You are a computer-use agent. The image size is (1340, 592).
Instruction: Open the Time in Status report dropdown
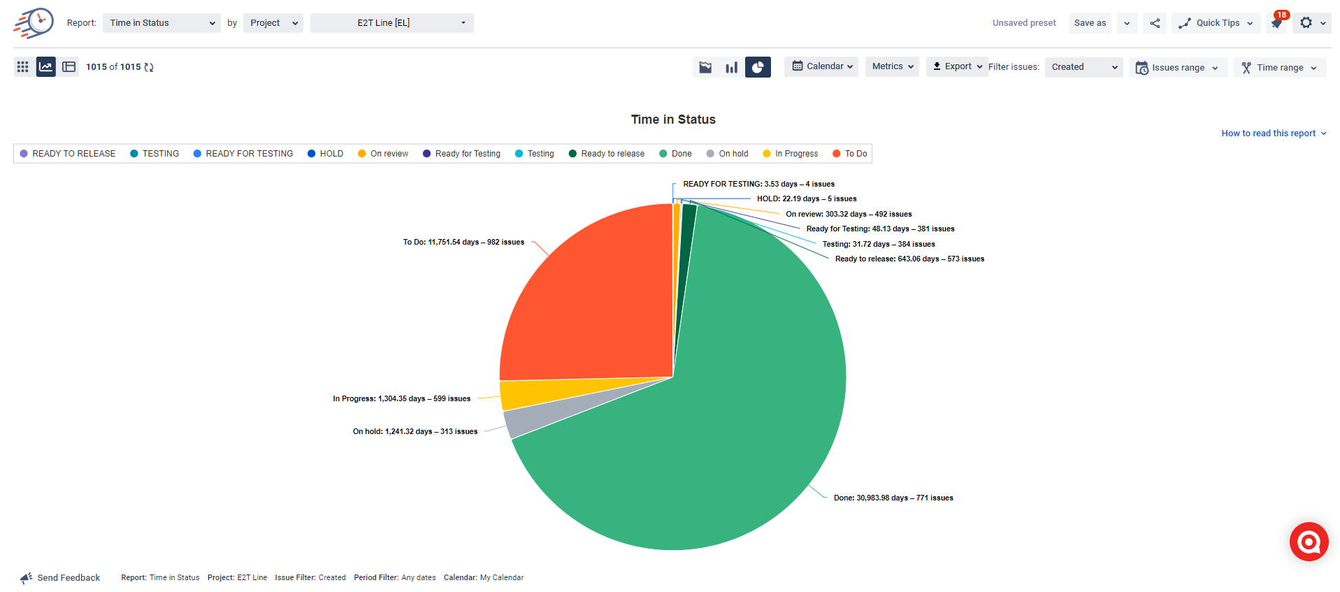pyautogui.click(x=161, y=23)
